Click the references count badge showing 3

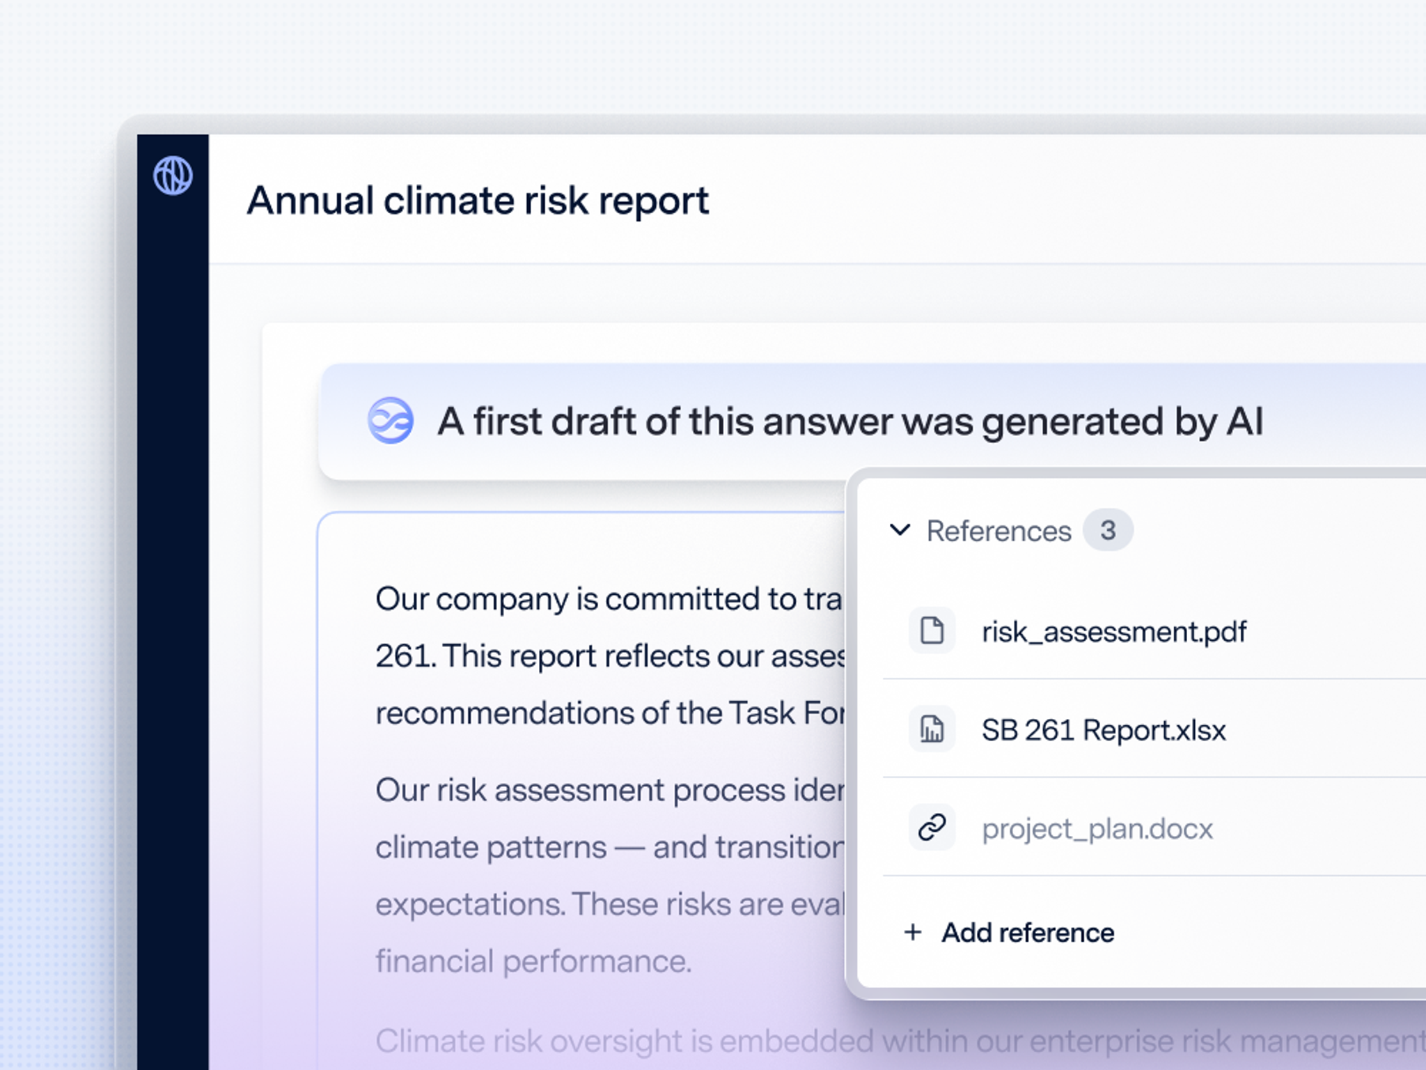[1108, 530]
